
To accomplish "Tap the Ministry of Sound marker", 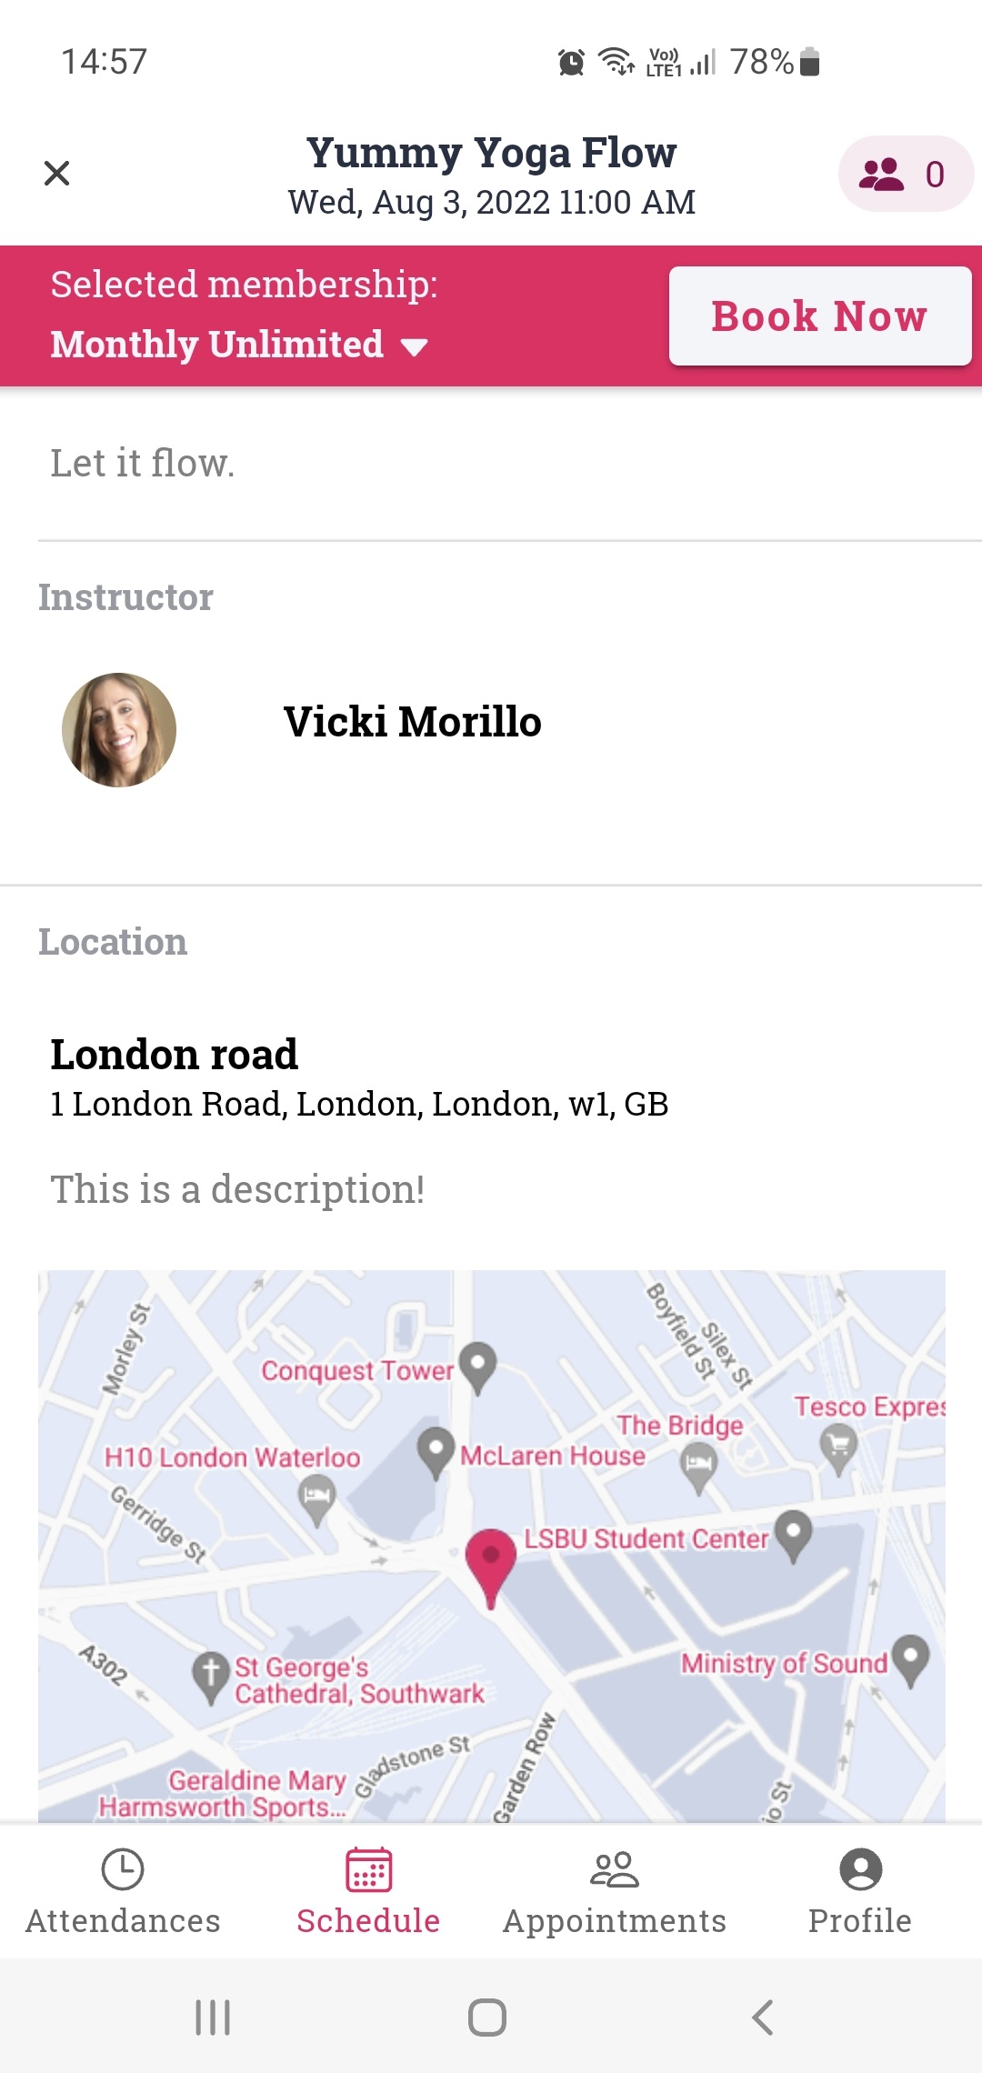I will (x=910, y=1658).
